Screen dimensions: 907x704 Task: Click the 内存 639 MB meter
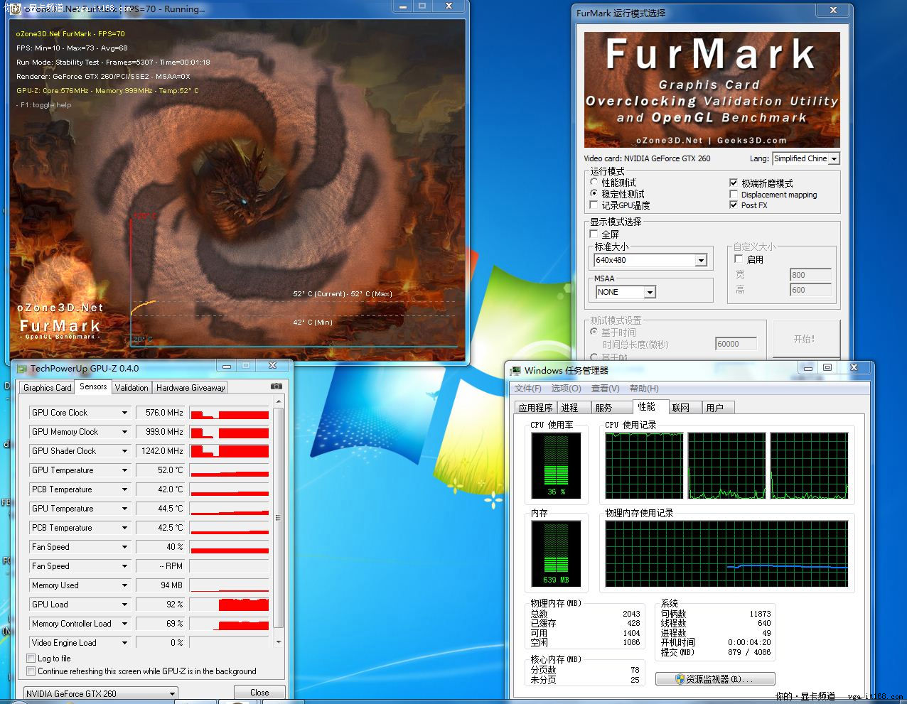[556, 554]
